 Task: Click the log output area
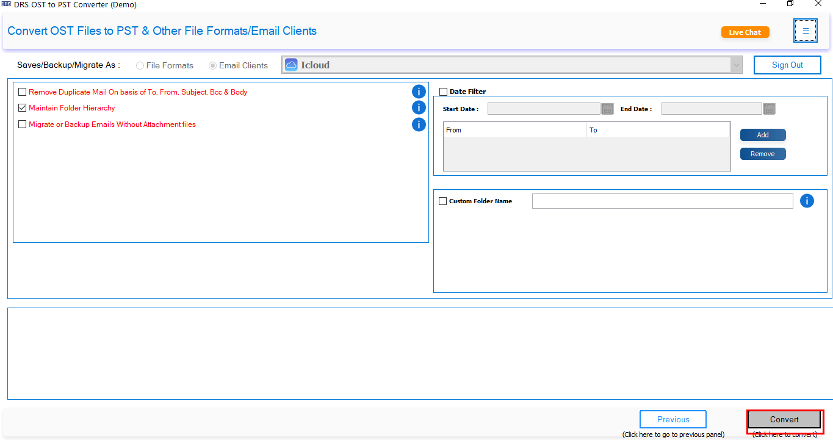[420, 353]
